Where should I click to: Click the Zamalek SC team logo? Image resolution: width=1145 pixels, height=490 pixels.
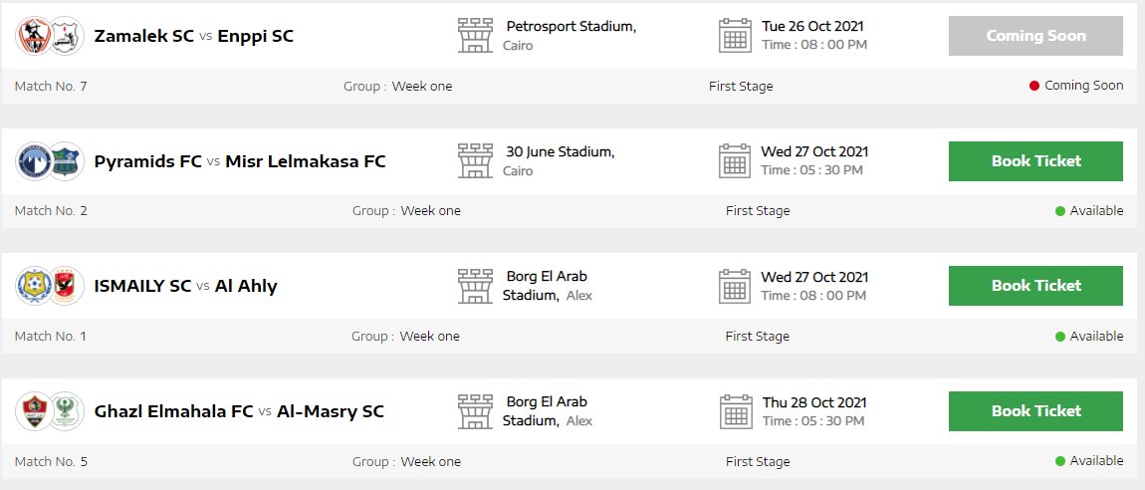[x=33, y=36]
